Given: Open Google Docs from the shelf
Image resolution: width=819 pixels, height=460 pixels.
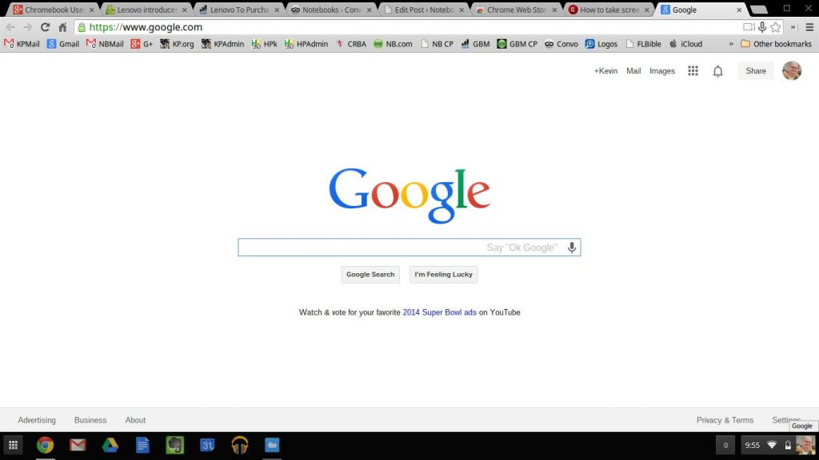Looking at the screenshot, I should (142, 445).
